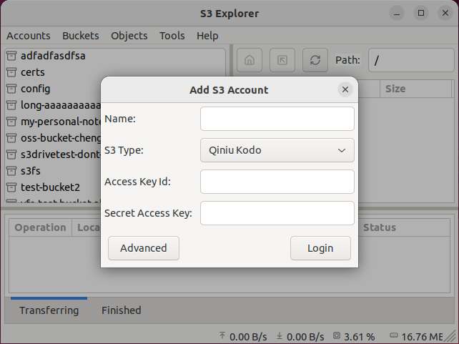This screenshot has width=459, height=344.
Task: Click the Home navigation icon
Action: pos(249,60)
